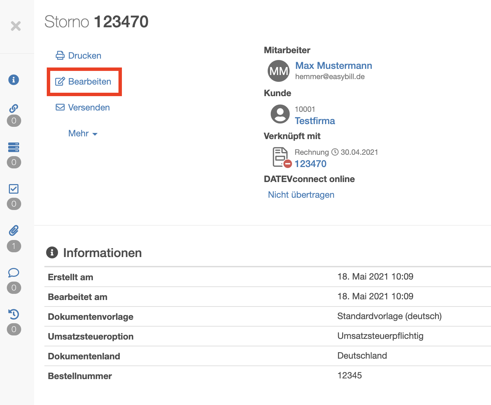Open customer Testfirma link
Viewport: 491px width, 405px height.
314,121
